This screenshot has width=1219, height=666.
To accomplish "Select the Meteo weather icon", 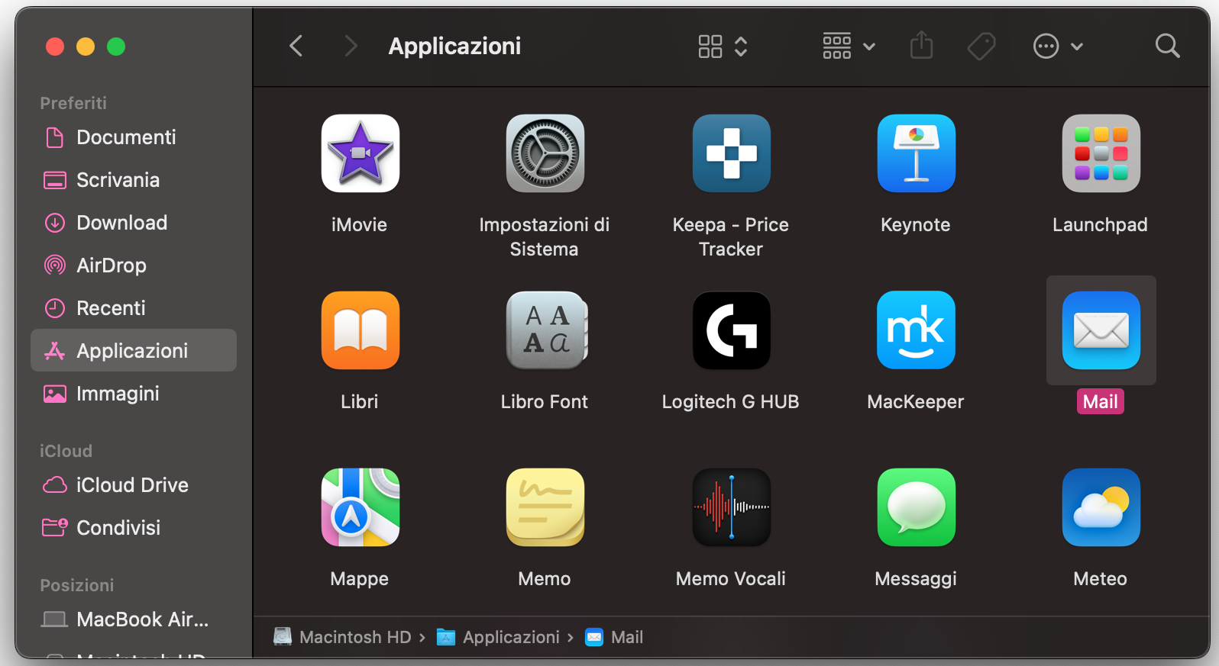I will click(x=1101, y=507).
